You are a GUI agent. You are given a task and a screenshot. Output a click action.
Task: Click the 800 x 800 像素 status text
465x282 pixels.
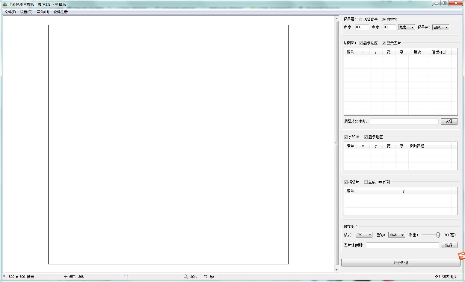(x=21, y=277)
